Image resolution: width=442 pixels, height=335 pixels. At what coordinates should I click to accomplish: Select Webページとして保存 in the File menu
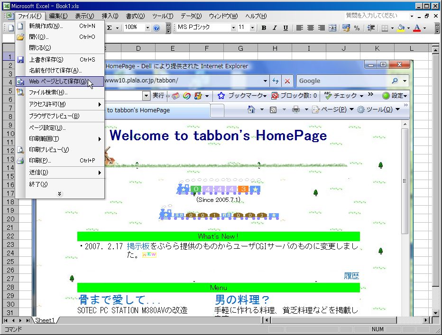coord(60,81)
